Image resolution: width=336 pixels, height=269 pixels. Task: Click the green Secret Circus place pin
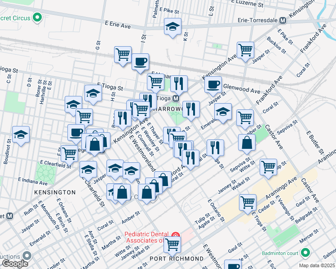[x=37, y=17]
